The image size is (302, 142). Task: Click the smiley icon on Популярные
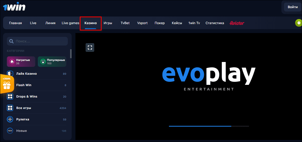tap(43, 62)
